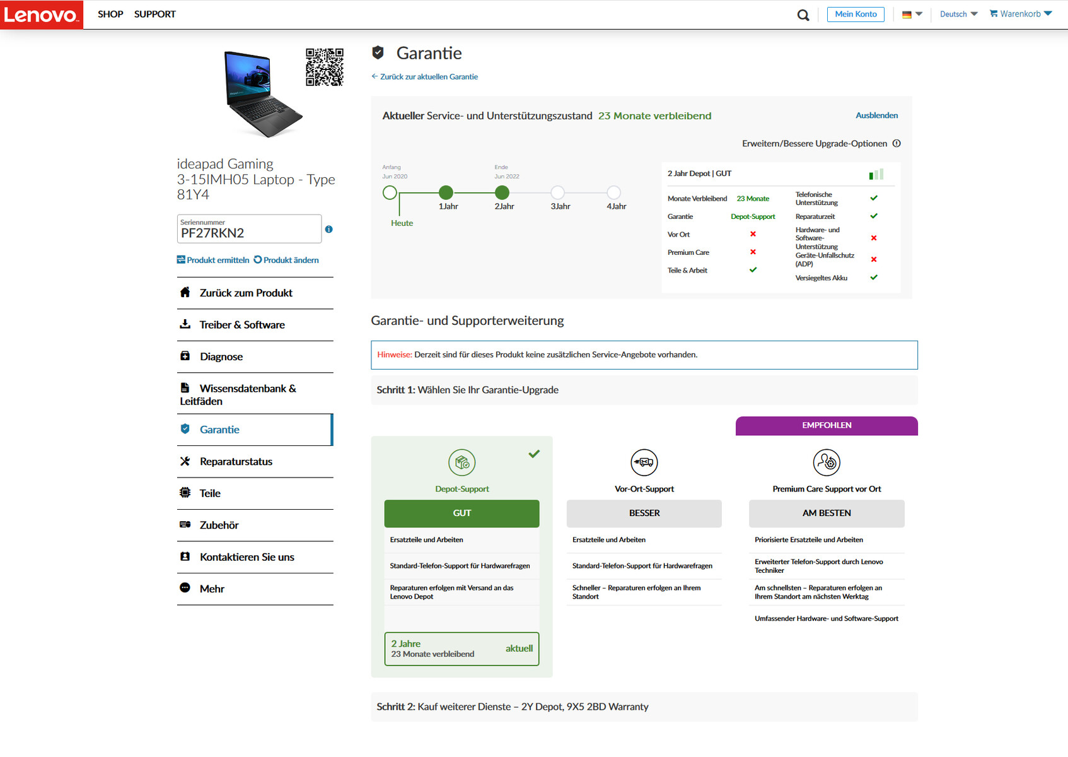Click the document icon beside Wissensdatenbank
Image resolution: width=1068 pixels, height=757 pixels.
[x=185, y=387]
